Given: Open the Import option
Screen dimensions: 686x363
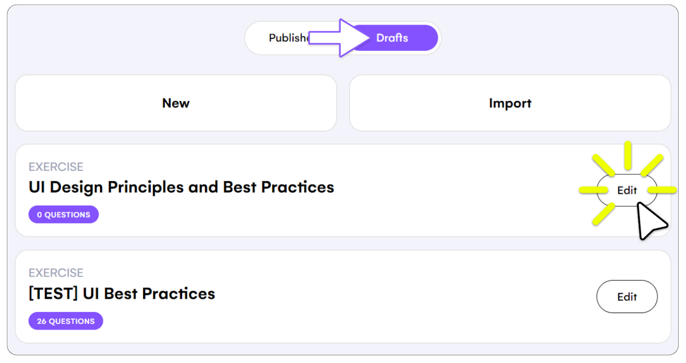Looking at the screenshot, I should 510,103.
